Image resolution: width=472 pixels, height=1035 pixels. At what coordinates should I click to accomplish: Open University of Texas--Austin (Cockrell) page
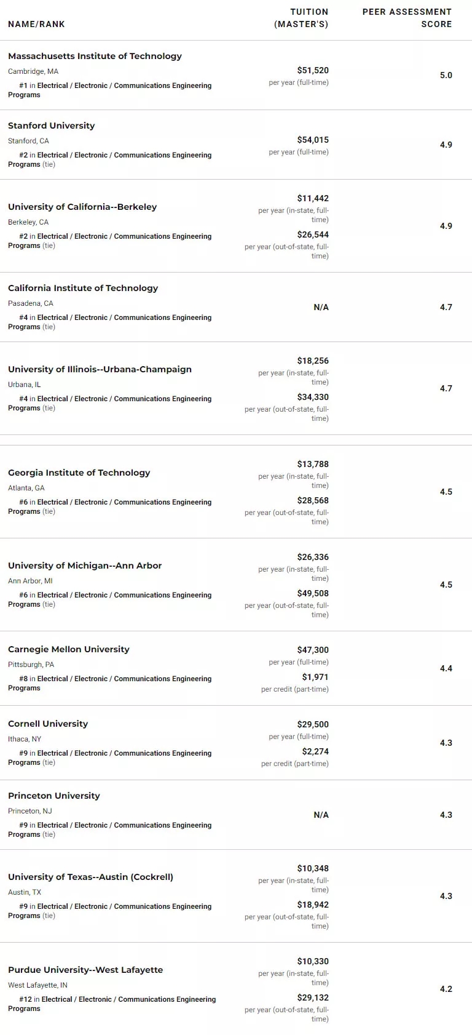click(x=90, y=877)
